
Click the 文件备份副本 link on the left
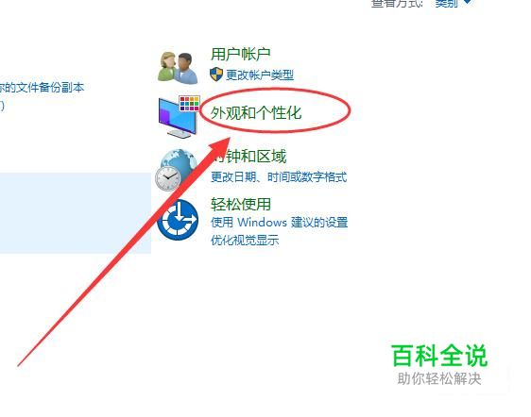pyautogui.click(x=42, y=88)
